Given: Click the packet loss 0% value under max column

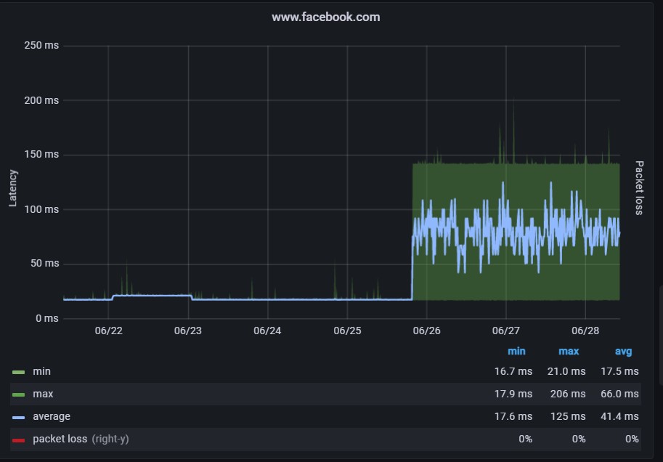Looking at the screenshot, I should point(579,439).
